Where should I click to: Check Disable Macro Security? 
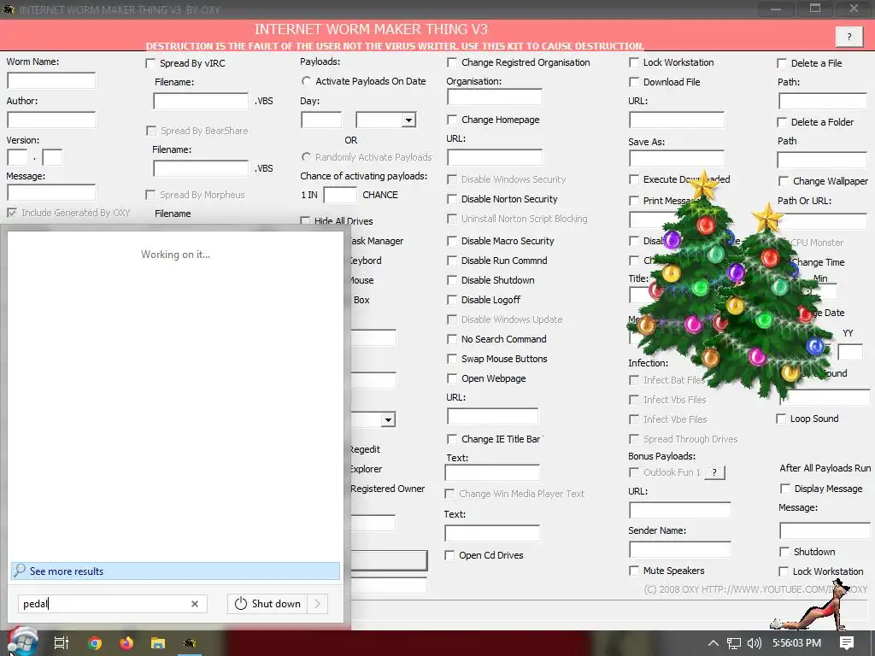pos(452,241)
